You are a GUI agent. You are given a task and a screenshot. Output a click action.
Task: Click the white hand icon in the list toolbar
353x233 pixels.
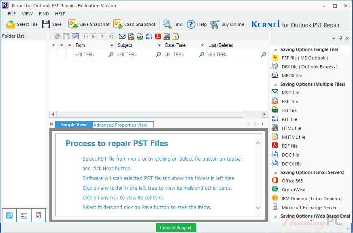click(66, 36)
